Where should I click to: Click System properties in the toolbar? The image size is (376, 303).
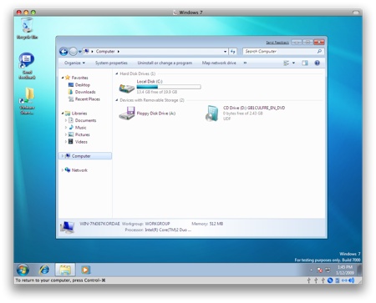(x=111, y=63)
